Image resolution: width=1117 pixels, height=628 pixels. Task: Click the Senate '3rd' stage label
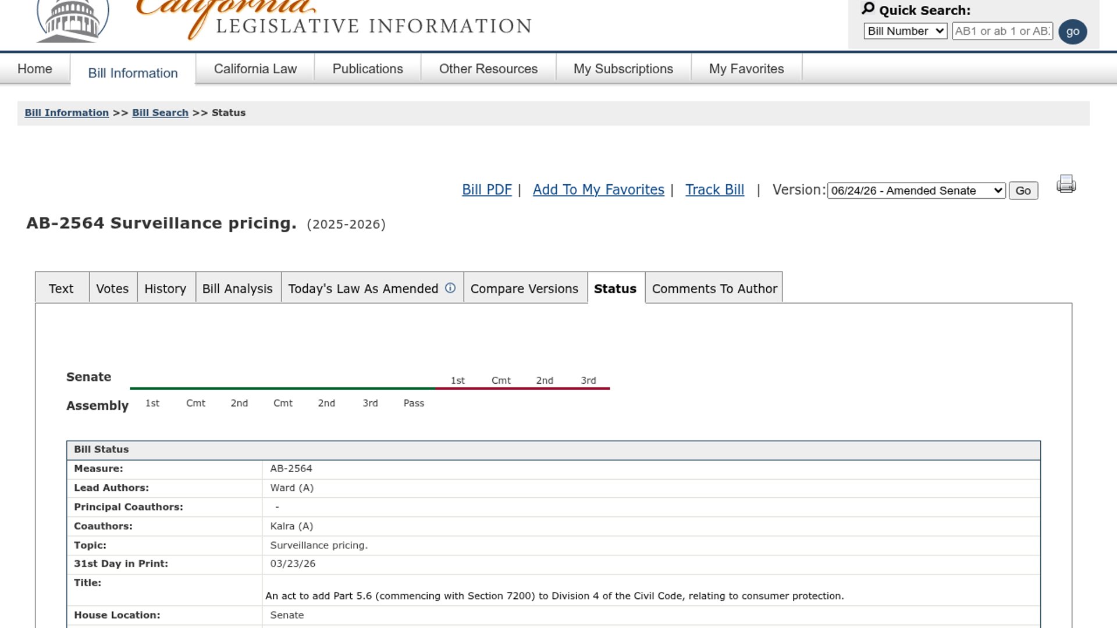[588, 380]
